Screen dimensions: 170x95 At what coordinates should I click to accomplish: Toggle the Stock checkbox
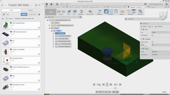(x=143, y=49)
